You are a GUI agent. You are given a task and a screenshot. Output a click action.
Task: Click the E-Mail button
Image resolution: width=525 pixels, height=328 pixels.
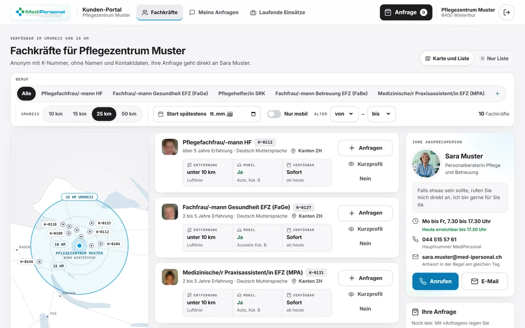tap(484, 282)
